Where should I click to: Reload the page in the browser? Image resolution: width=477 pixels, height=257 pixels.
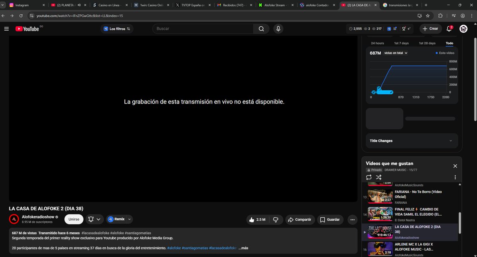(21, 16)
